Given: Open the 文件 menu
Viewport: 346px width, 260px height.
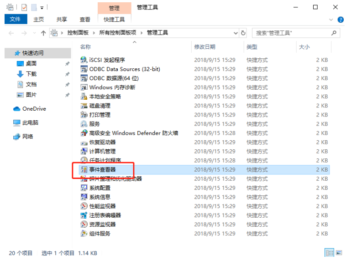Looking at the screenshot, I should [x=15, y=19].
